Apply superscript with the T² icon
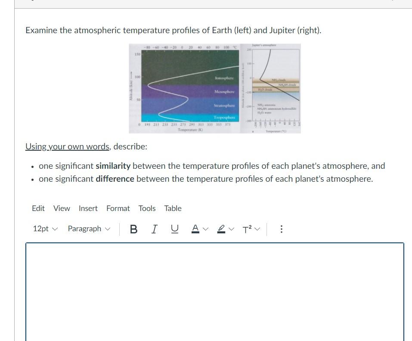 tap(247, 229)
